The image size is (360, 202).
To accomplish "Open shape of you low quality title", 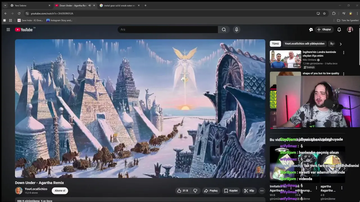I will pos(321,74).
